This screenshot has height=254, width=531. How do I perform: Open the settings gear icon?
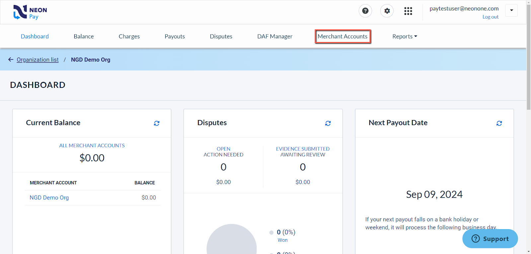click(x=387, y=11)
